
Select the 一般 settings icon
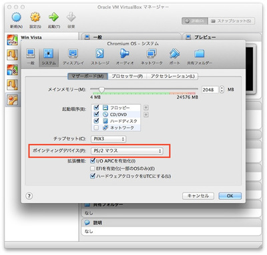pyautogui.click(x=31, y=53)
